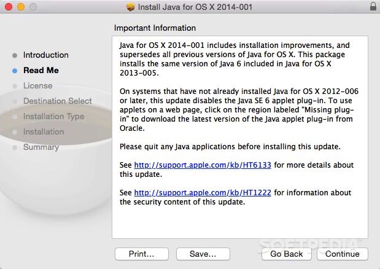The image size is (380, 269).
Task: Select the License step in sidebar
Action: (x=37, y=85)
